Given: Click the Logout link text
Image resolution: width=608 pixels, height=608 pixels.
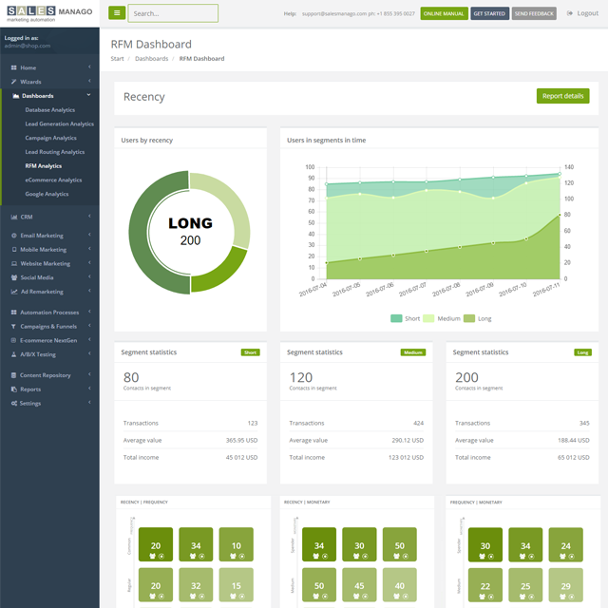Looking at the screenshot, I should (587, 13).
